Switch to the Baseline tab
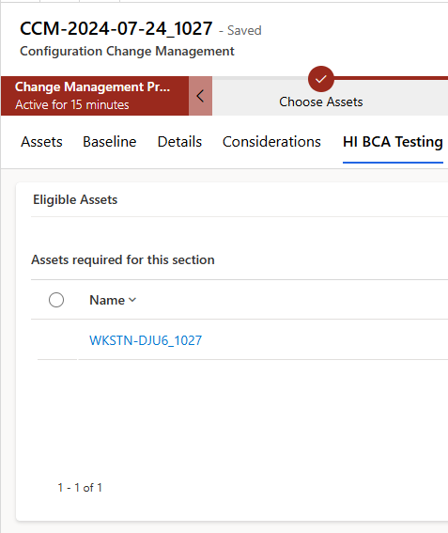This screenshot has width=448, height=533. [109, 142]
